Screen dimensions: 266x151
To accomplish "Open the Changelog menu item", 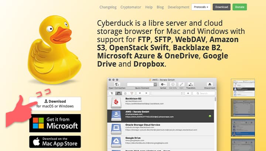I will (x=107, y=7).
